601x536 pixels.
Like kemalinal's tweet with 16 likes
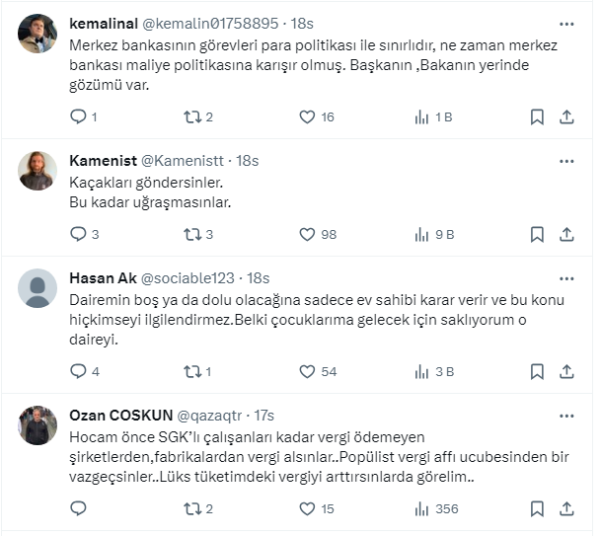(x=307, y=116)
